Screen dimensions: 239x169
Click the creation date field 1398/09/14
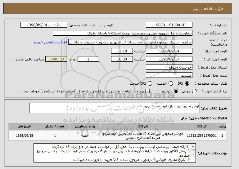tap(169, 51)
